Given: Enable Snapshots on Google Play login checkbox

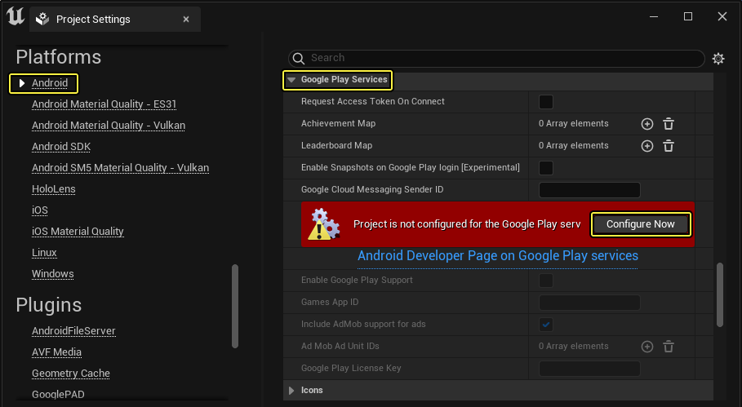Looking at the screenshot, I should [545, 168].
